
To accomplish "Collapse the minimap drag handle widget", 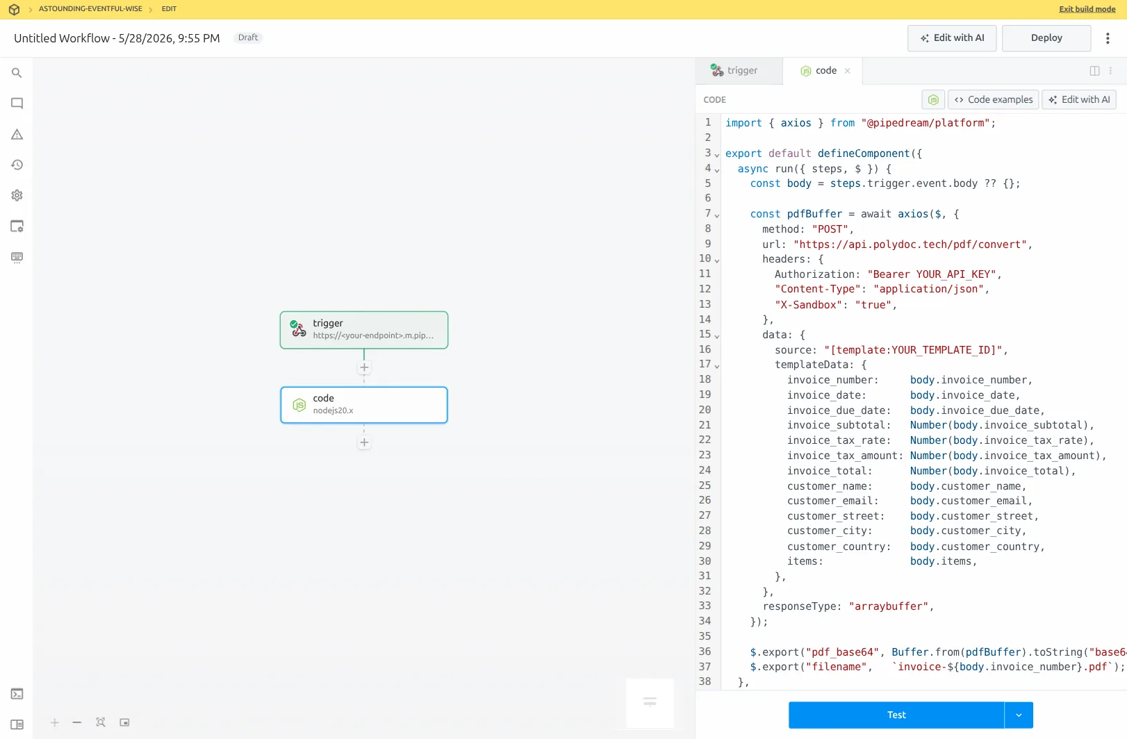I will point(650,702).
